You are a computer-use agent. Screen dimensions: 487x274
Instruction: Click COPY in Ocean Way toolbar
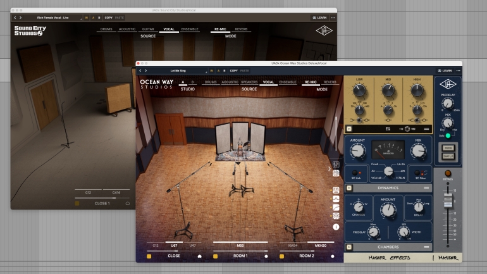(x=234, y=71)
